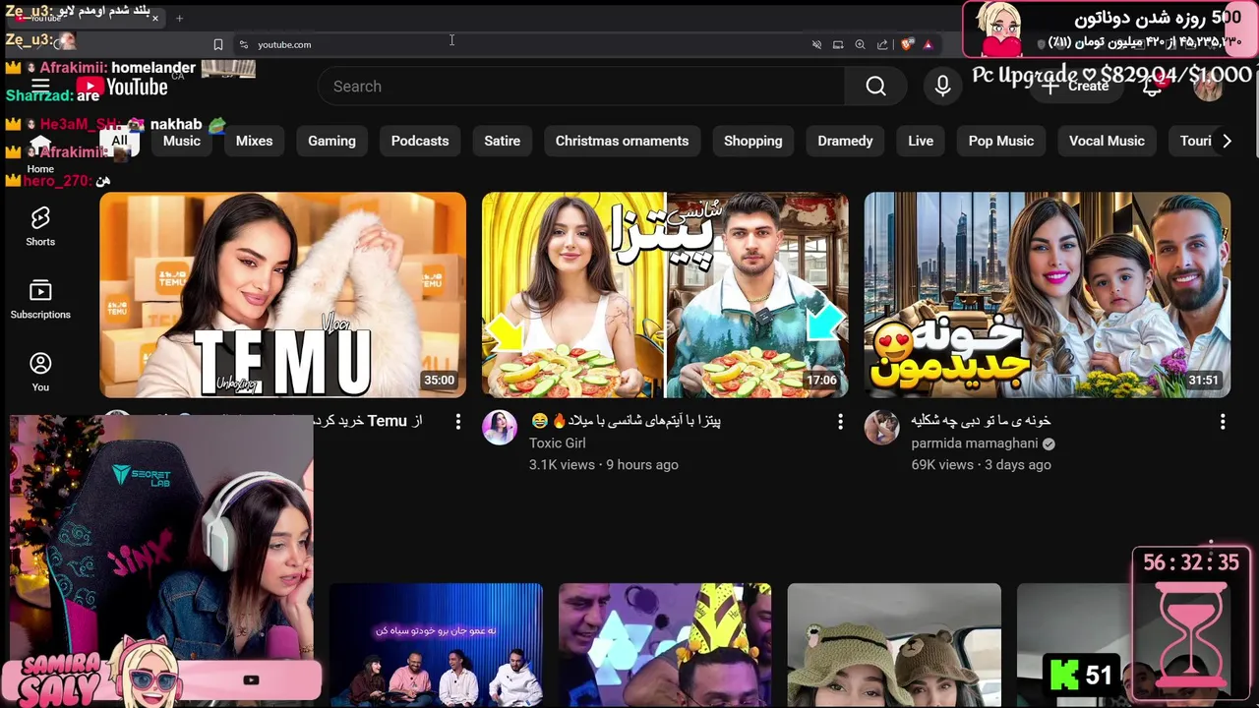The width and height of the screenshot is (1259, 708).
Task: Open the frog hats video thumbnail
Action: click(x=894, y=645)
